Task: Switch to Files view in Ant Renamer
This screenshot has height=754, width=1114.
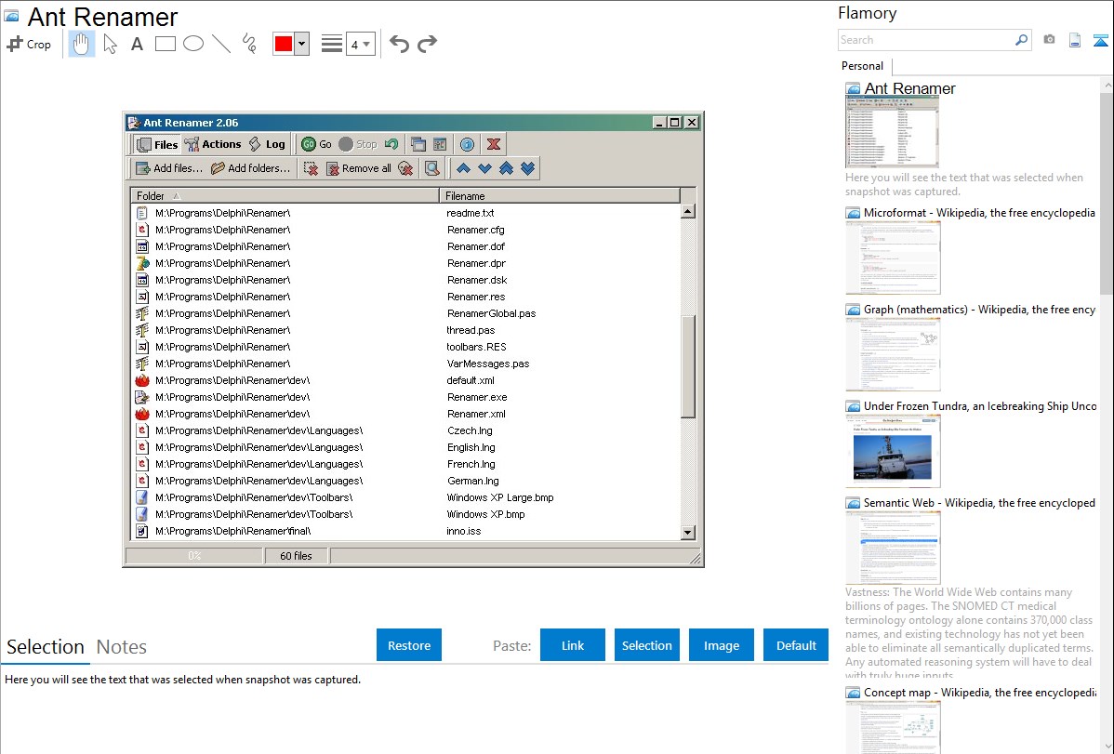Action: (x=157, y=144)
